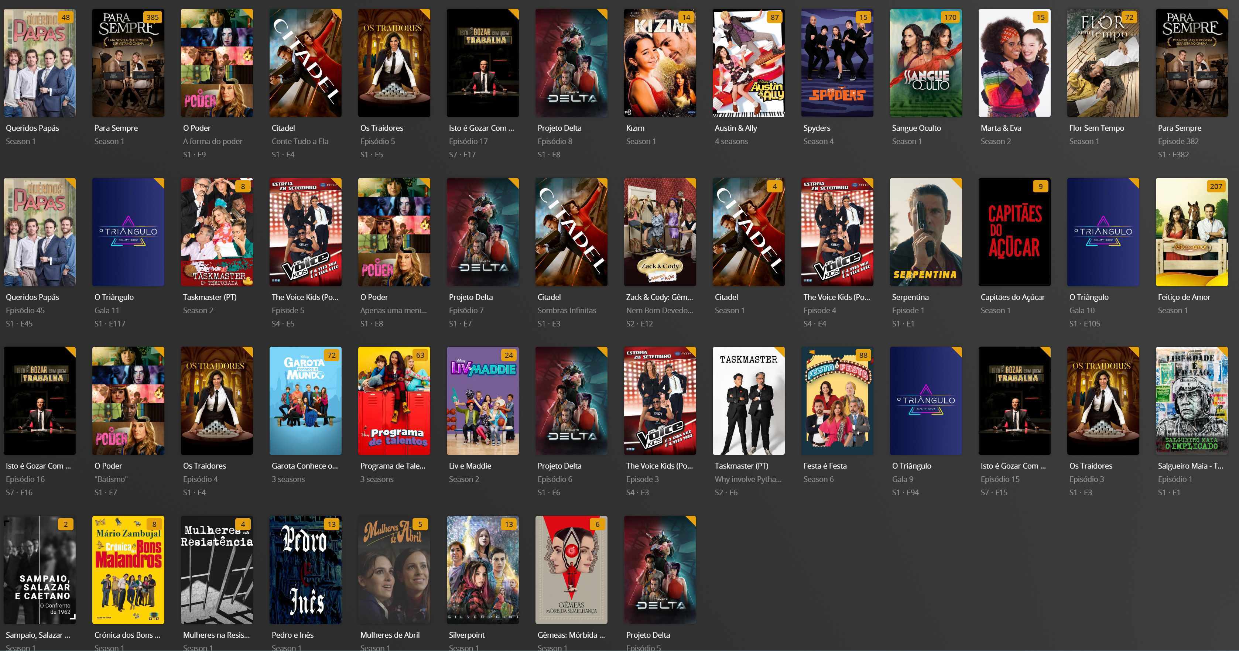Click 'Gala 9' under O Triângulo
The width and height of the screenshot is (1239, 651).
point(902,479)
